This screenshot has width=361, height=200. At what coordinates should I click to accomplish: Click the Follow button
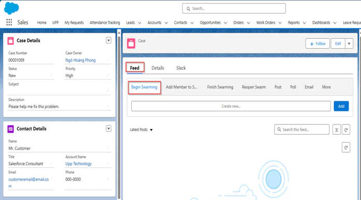(317, 44)
